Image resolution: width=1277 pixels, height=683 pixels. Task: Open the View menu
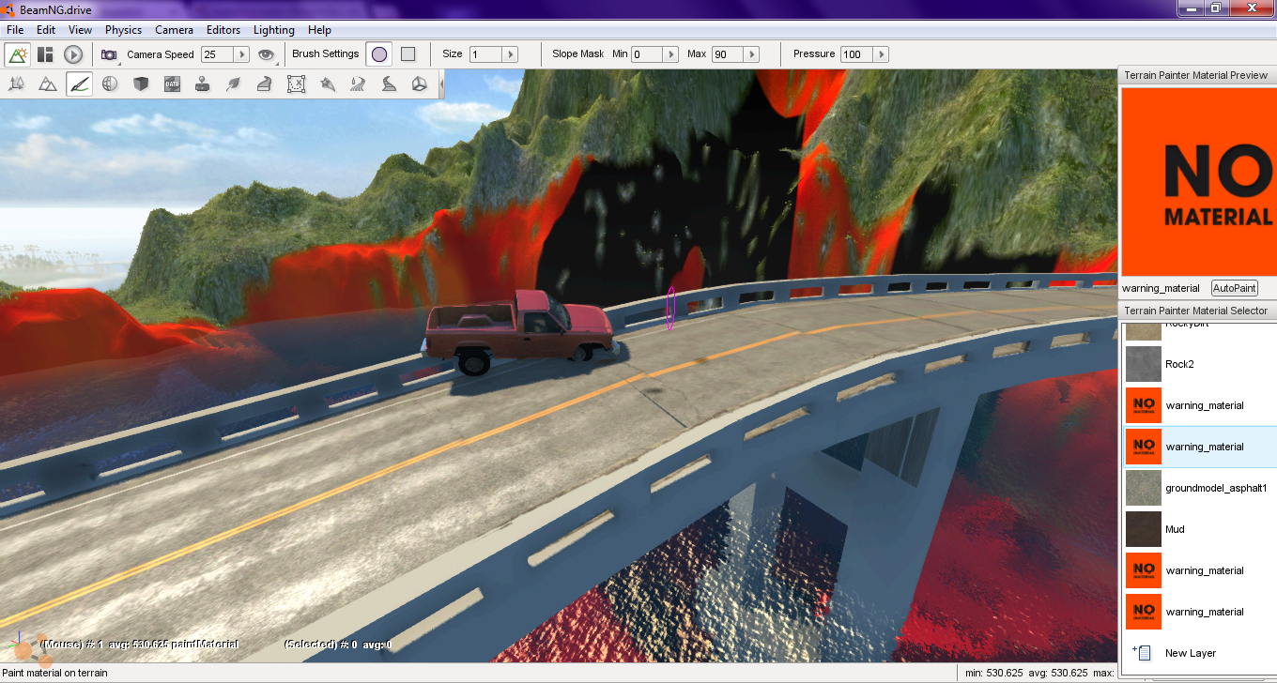pyautogui.click(x=80, y=30)
